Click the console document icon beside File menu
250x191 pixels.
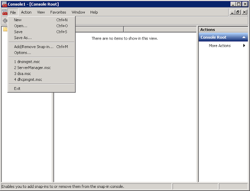[5, 12]
